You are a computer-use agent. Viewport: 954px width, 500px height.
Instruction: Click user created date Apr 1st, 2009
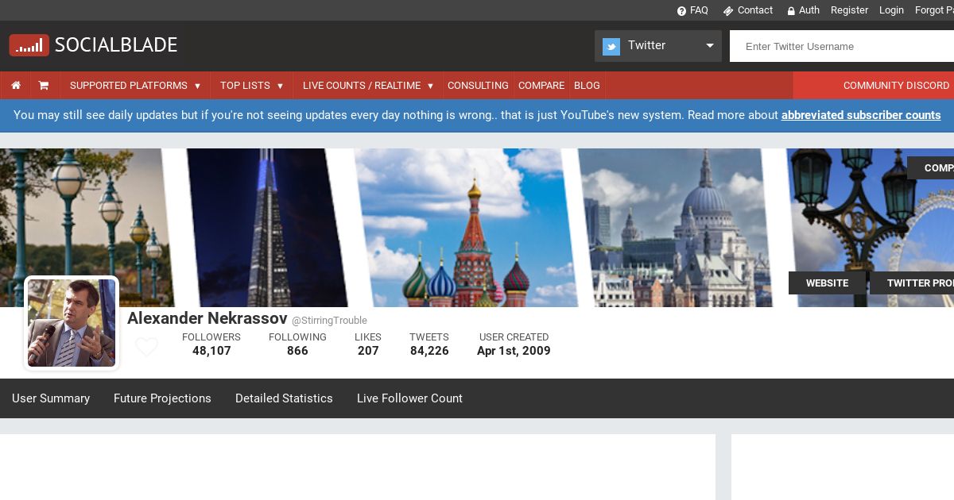(514, 351)
